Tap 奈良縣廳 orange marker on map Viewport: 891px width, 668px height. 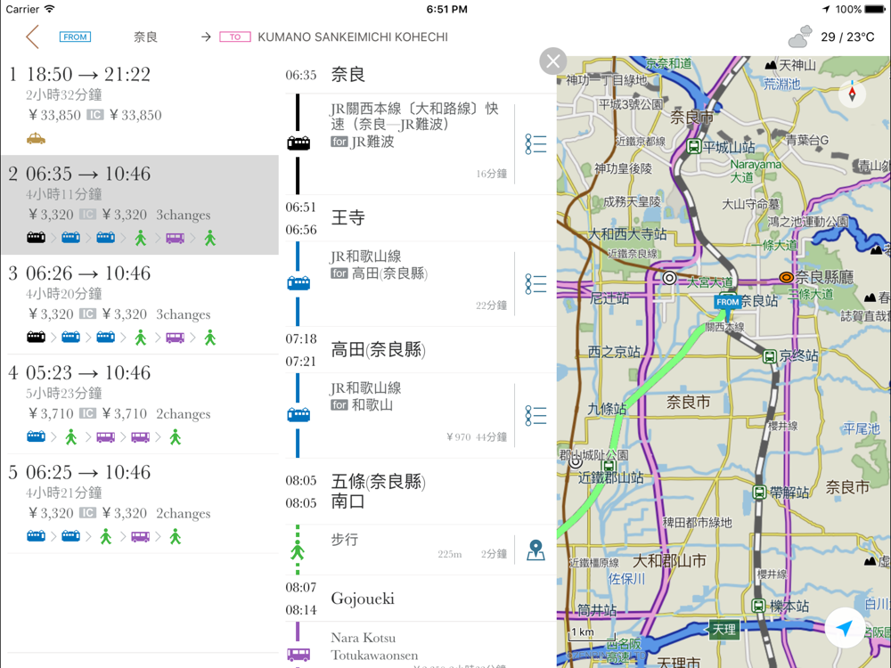point(787,277)
